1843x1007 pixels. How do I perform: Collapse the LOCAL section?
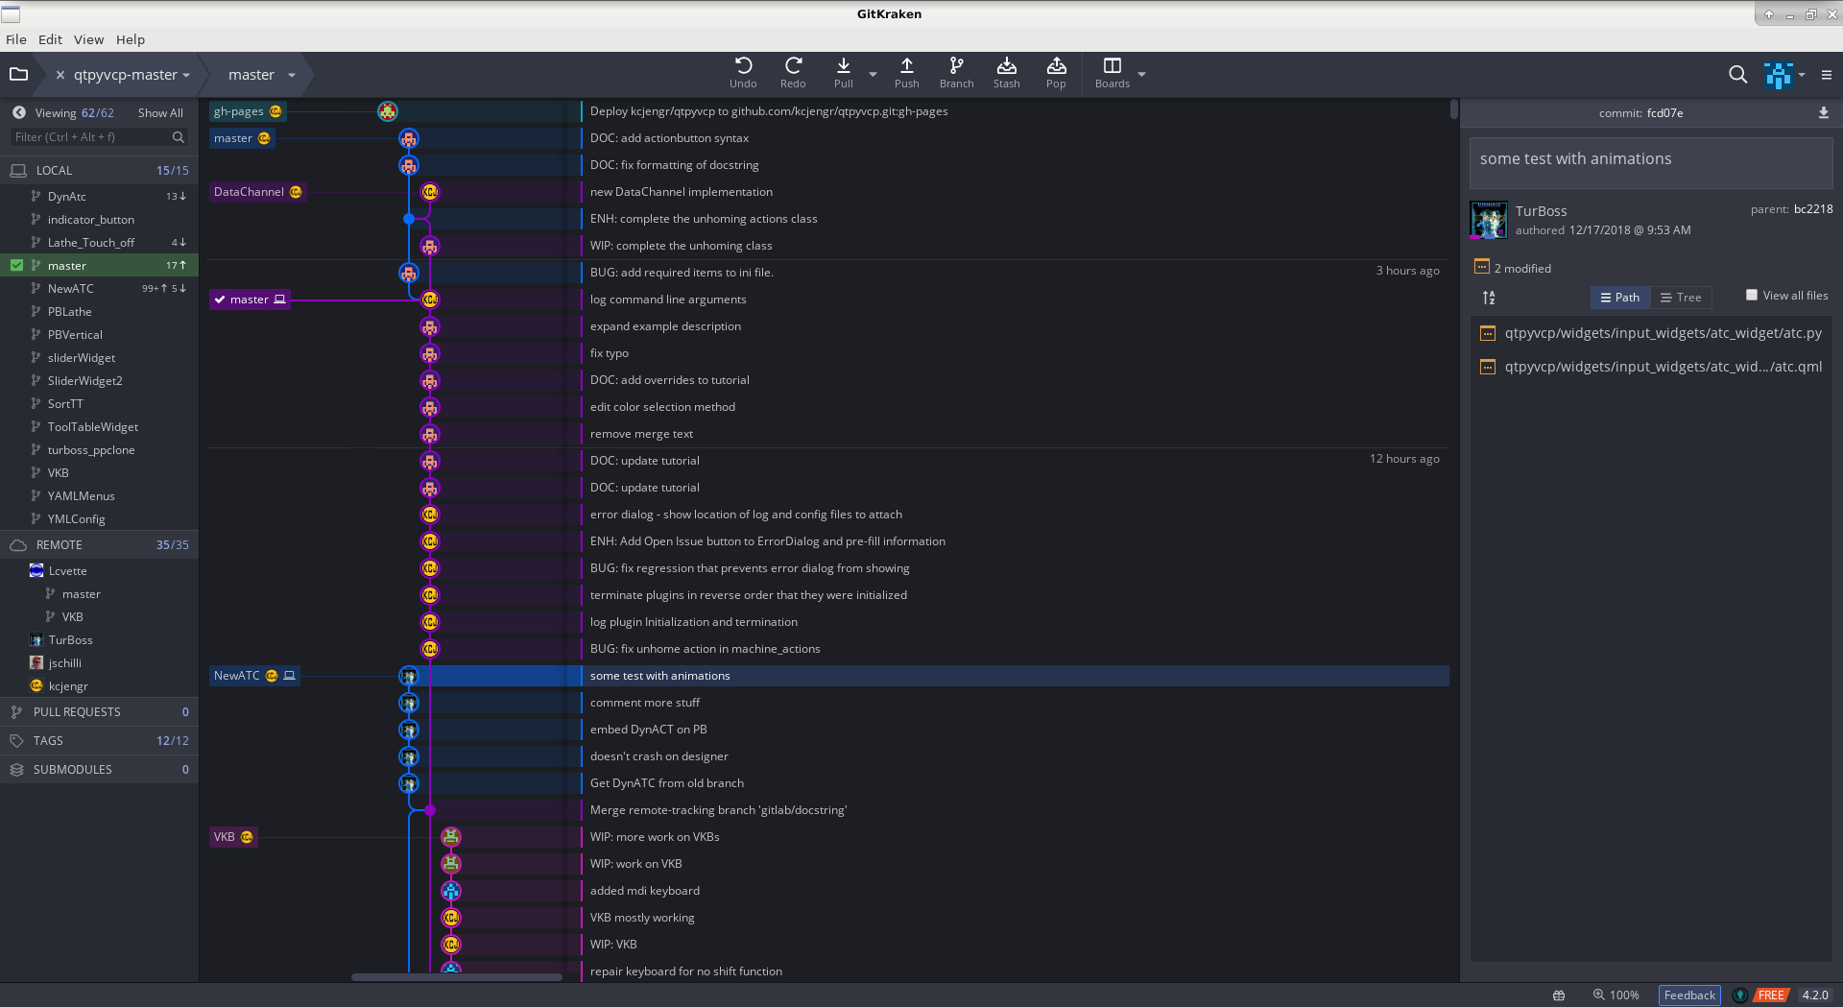[x=99, y=170]
